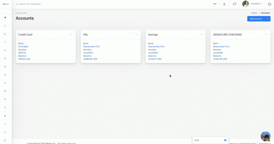
Task: Open the sitemap hierarchy icon in sidebar
Action: click(x=5, y=83)
